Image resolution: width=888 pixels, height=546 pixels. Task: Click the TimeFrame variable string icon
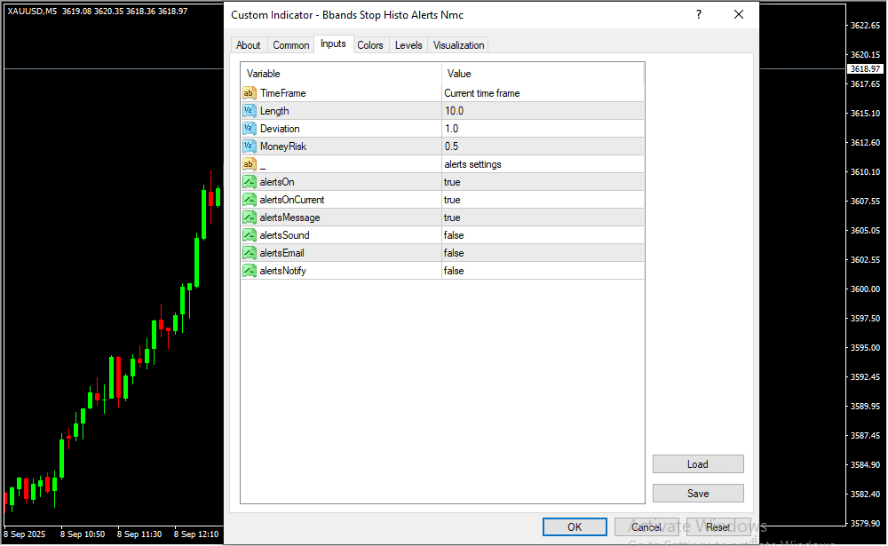250,93
